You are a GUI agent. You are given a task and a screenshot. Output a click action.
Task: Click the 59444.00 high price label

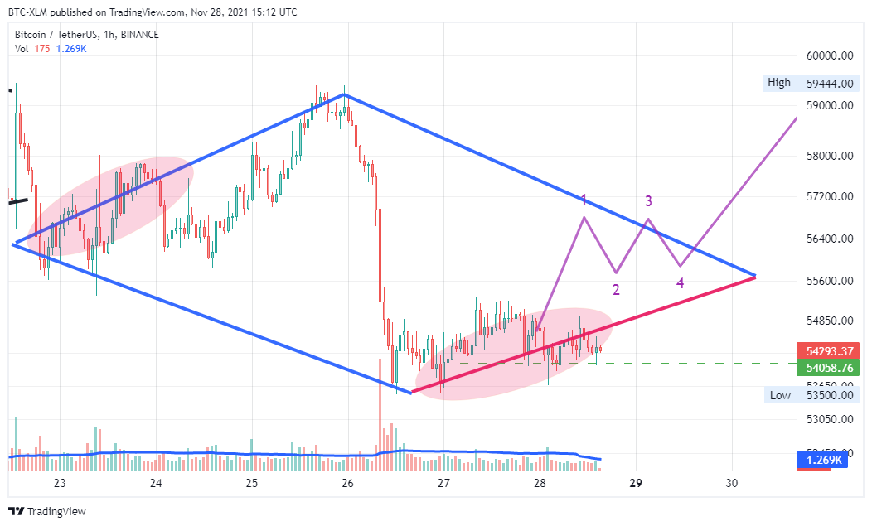click(829, 84)
